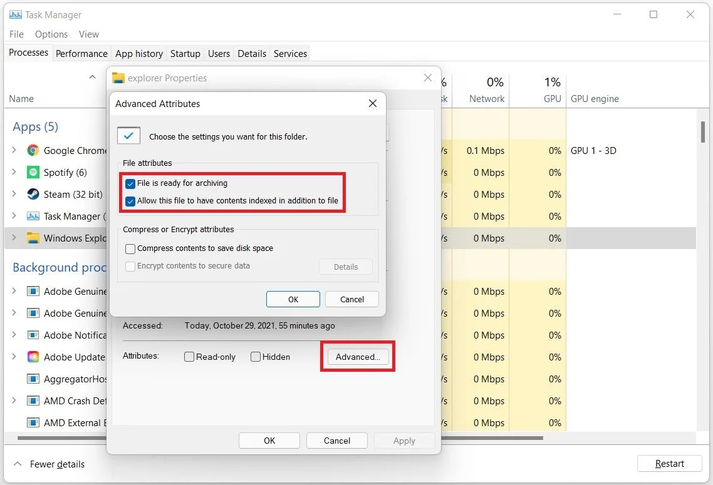Click the Advanced attributes button
This screenshot has height=485, width=713.
pos(358,356)
